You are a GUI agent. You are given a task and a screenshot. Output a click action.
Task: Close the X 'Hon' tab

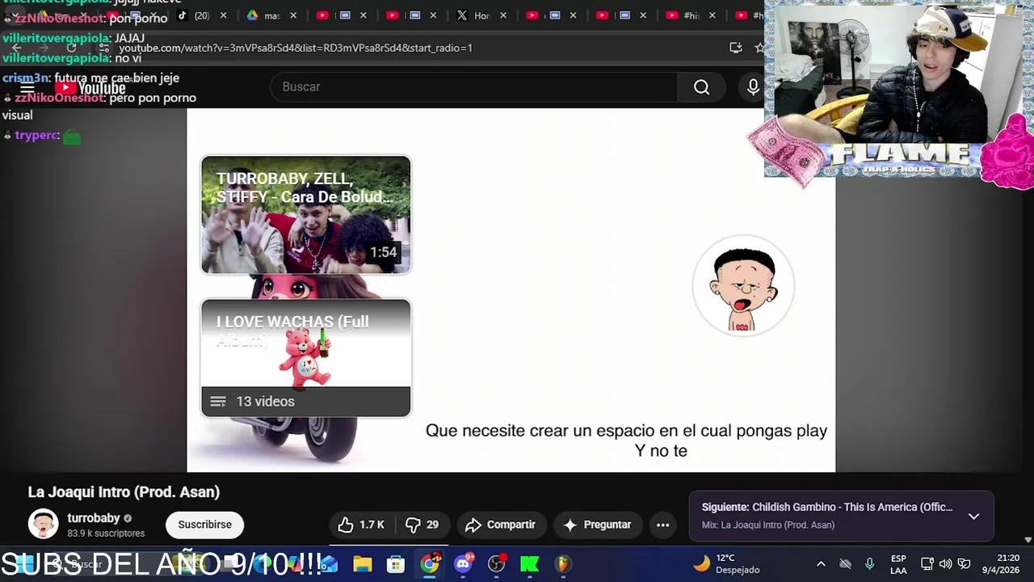tap(502, 15)
